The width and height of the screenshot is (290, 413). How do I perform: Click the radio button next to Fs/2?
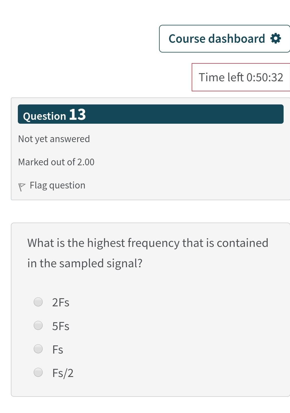coord(38,372)
